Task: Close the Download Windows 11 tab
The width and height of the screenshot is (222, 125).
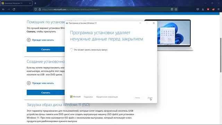Action: pos(30,3)
